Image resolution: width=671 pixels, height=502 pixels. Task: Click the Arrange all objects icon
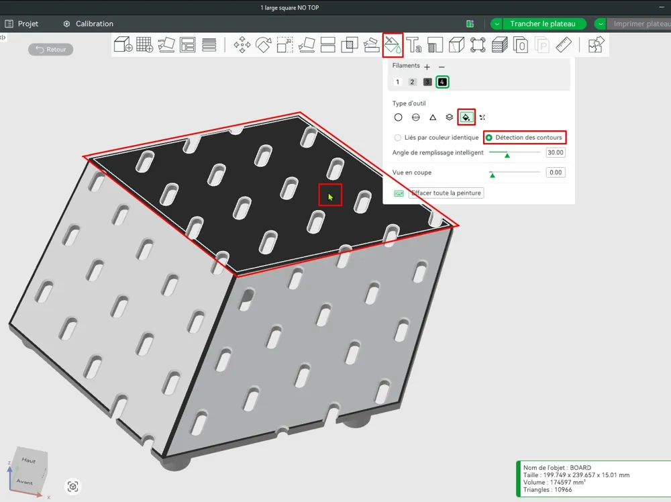point(187,44)
